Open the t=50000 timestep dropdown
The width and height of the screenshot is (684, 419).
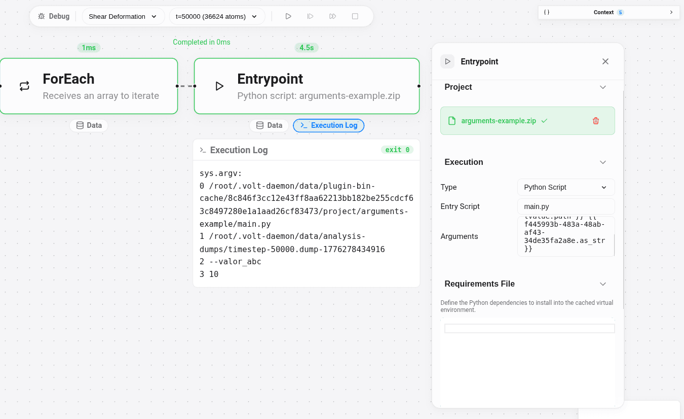click(217, 16)
